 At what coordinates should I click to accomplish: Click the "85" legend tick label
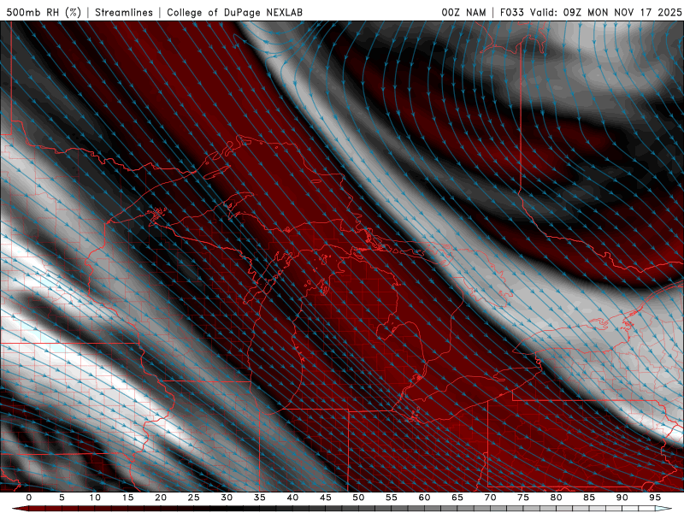[589, 498]
